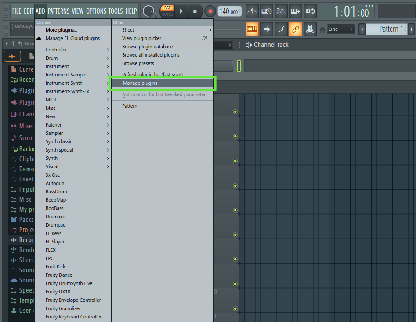Toggle second green channel mute LED
416x322 pixels.
(x=235, y=136)
